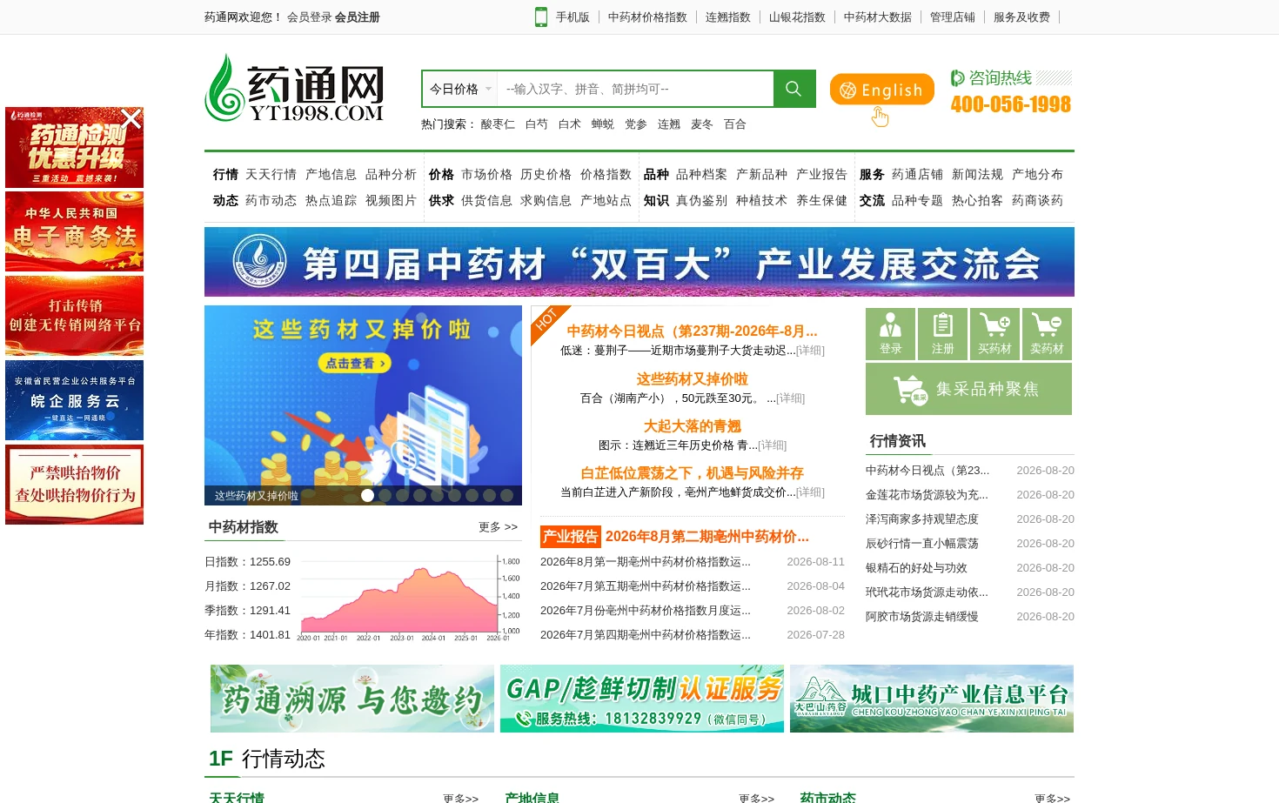Image resolution: width=1279 pixels, height=803 pixels.
Task: Open report 2026年8月第一期亳州中药材价格指数
Action: point(645,562)
